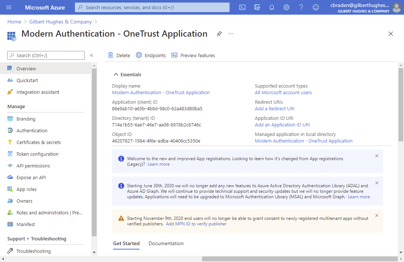
Task: Click the Certificates & secrets key icon
Action: click(10, 142)
